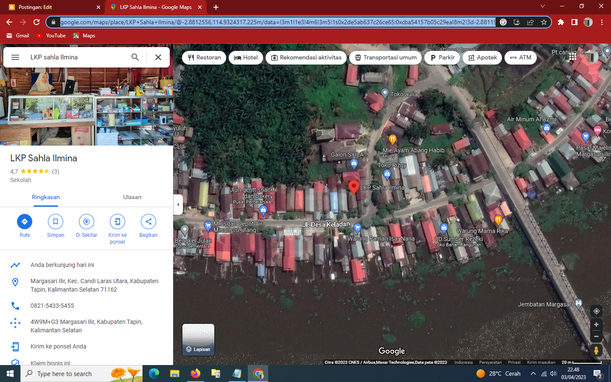Open the Google Maps hamburger menu
The image size is (611, 382).
coord(15,57)
